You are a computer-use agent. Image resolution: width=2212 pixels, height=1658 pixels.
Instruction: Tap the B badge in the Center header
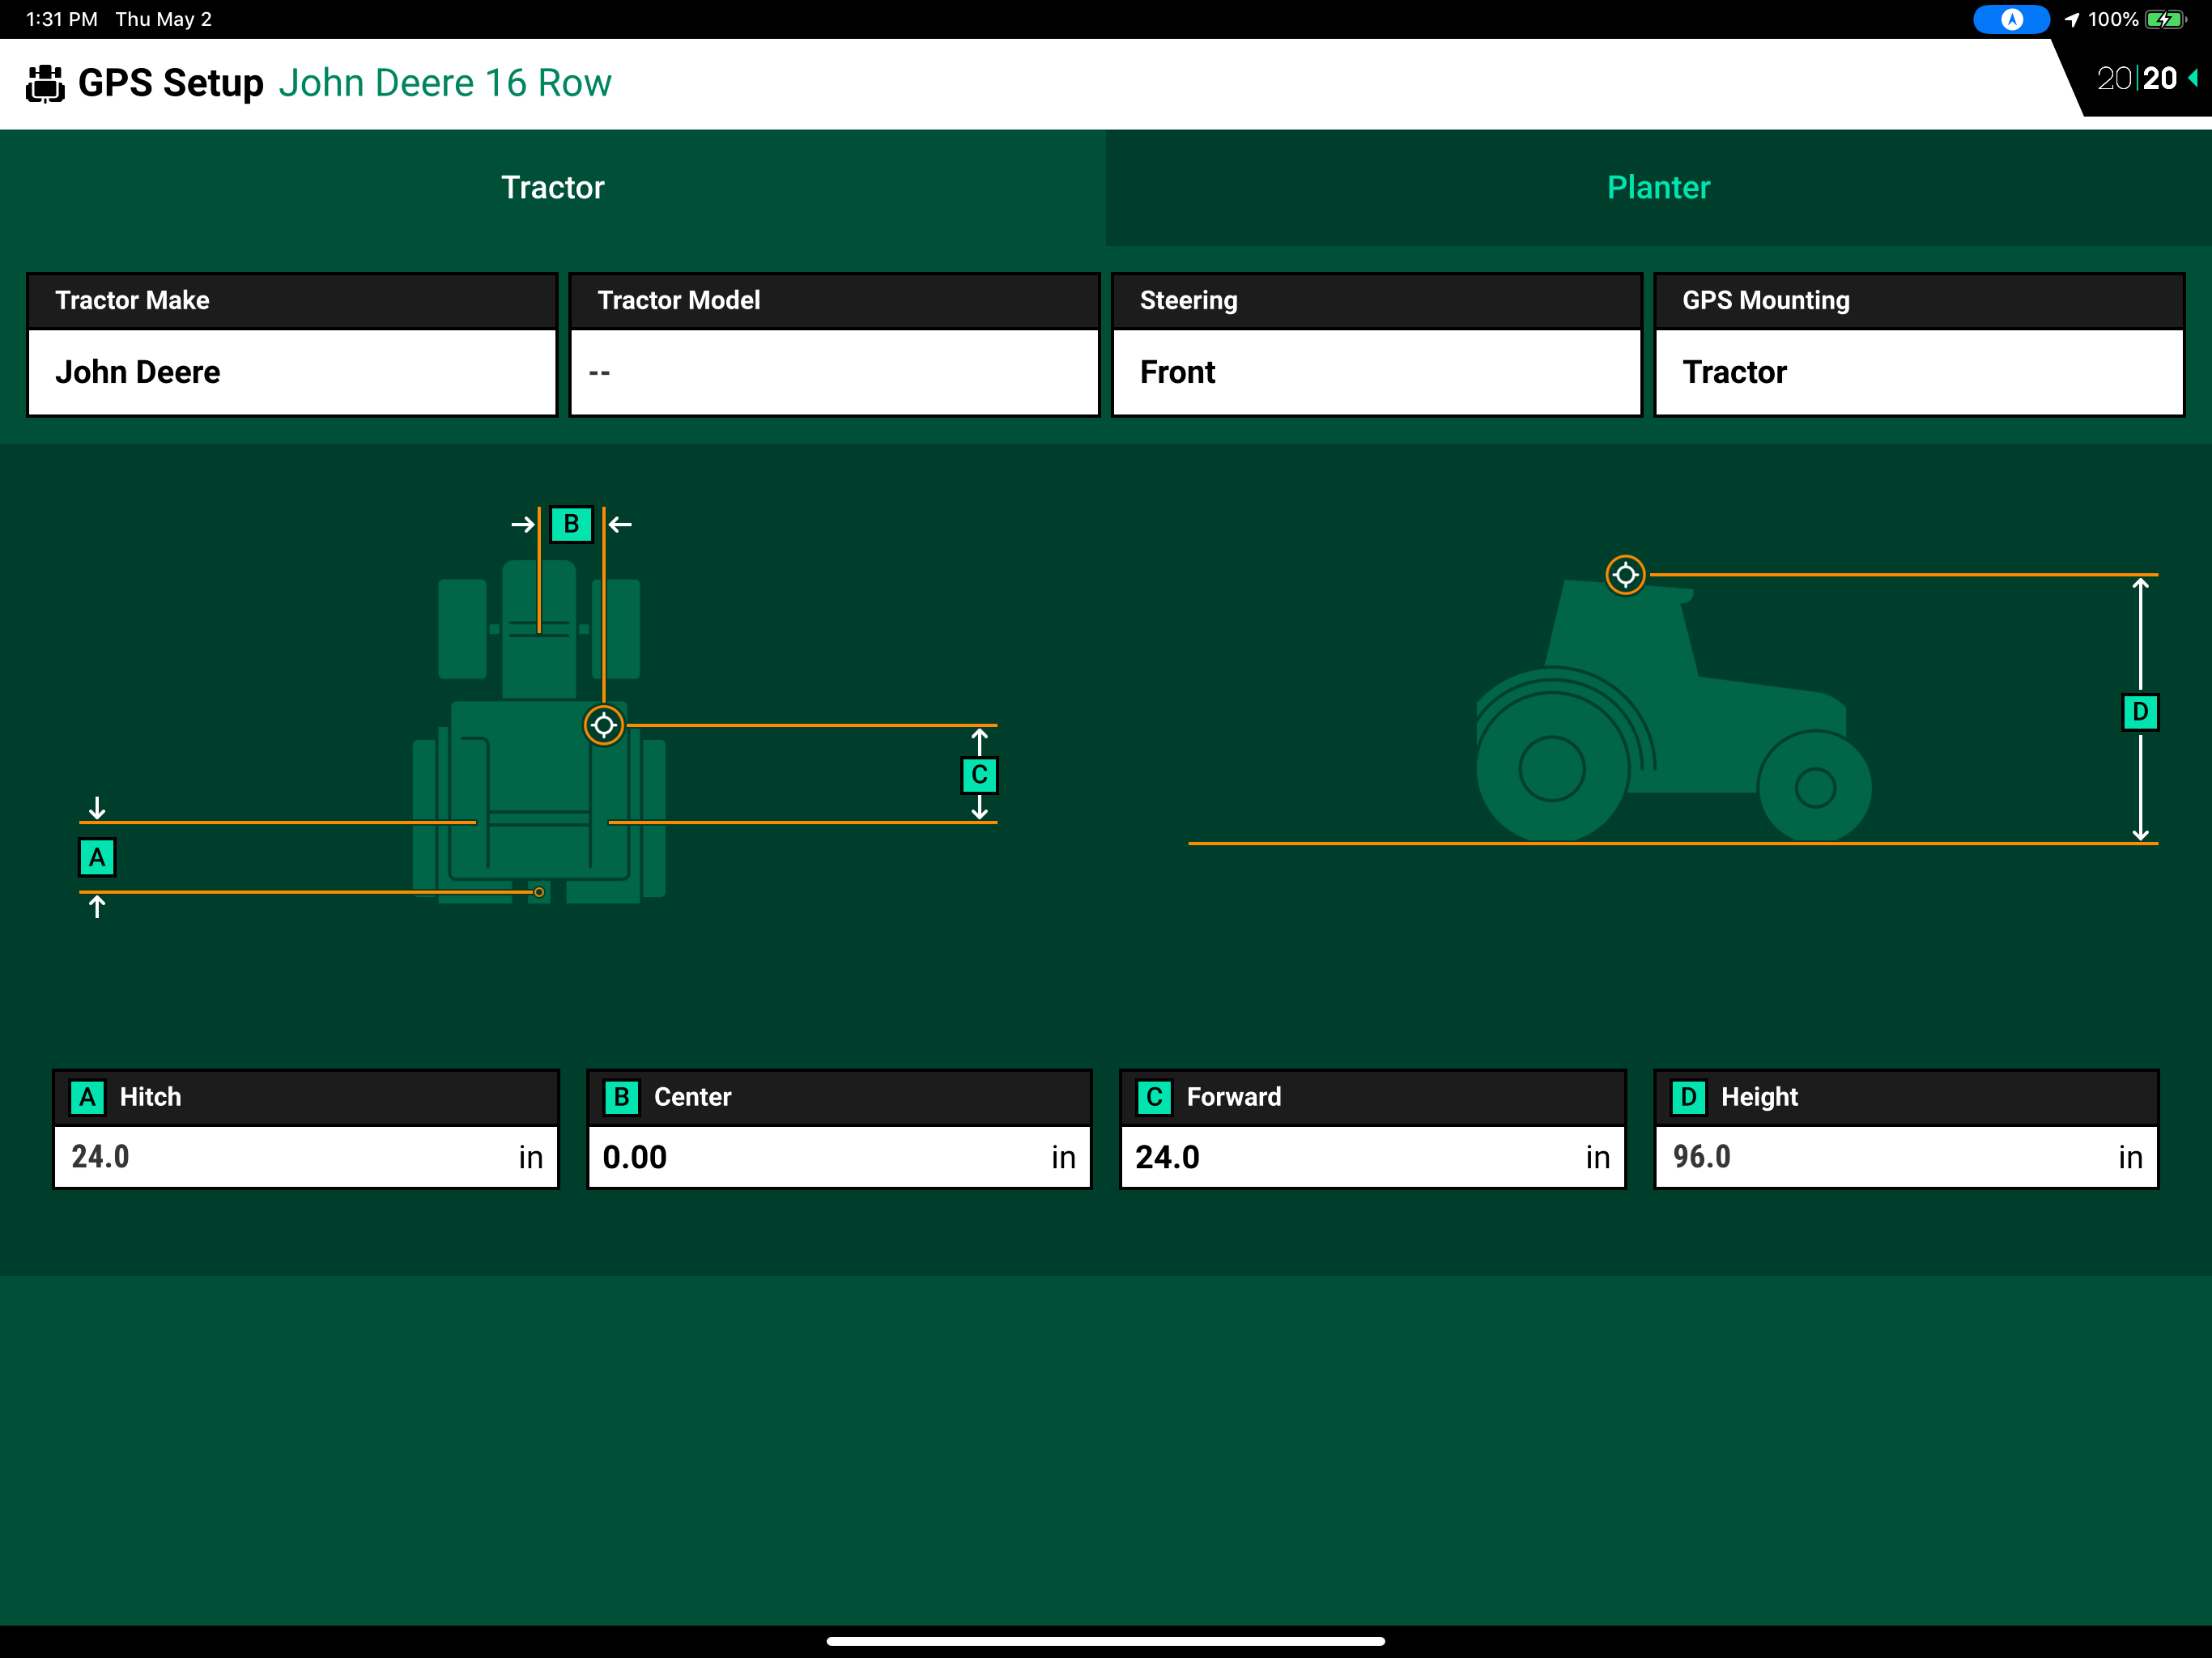(621, 1097)
